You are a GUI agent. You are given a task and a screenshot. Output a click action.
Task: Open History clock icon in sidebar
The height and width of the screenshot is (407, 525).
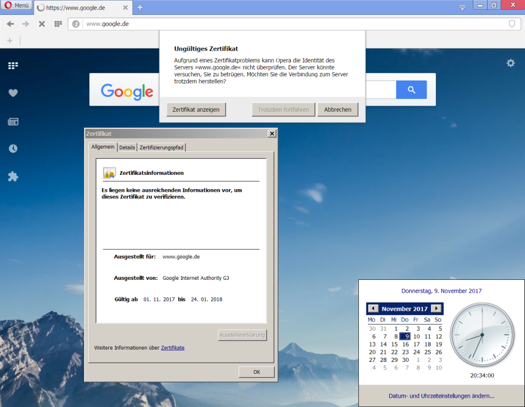pos(13,149)
